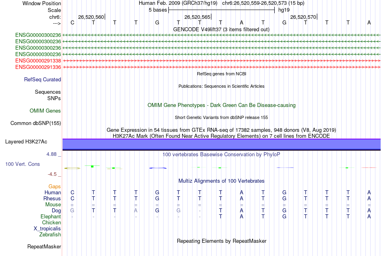Click the 5 bases scale bar

(222, 10)
